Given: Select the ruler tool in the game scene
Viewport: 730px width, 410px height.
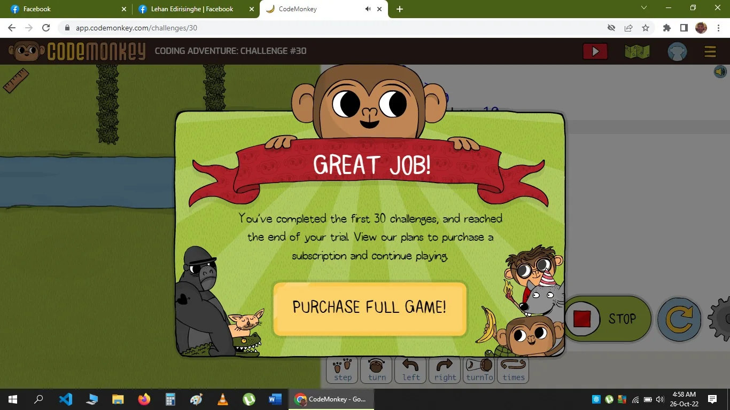Looking at the screenshot, I should click(15, 81).
